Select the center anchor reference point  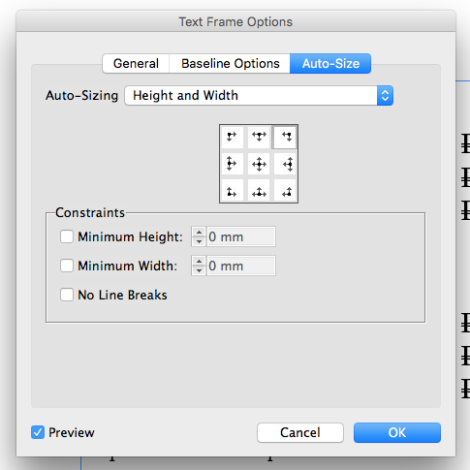tap(259, 164)
